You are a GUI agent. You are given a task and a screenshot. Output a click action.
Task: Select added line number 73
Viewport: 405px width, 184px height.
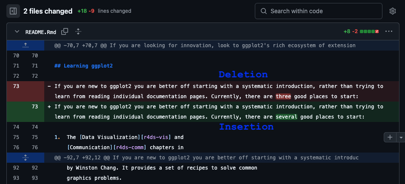click(35, 107)
